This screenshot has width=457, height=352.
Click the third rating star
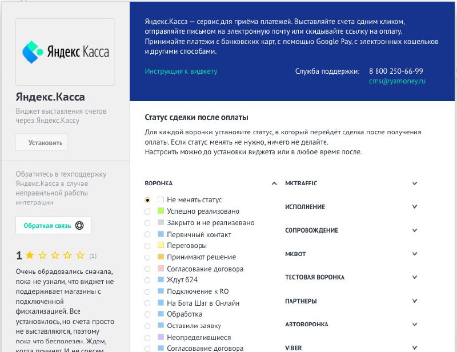pyautogui.click(x=55, y=255)
